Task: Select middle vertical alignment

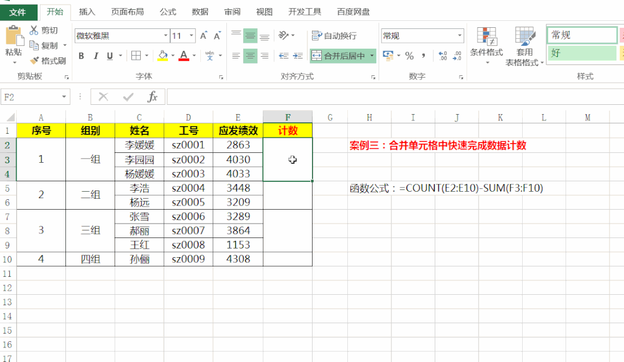Action: [x=250, y=36]
